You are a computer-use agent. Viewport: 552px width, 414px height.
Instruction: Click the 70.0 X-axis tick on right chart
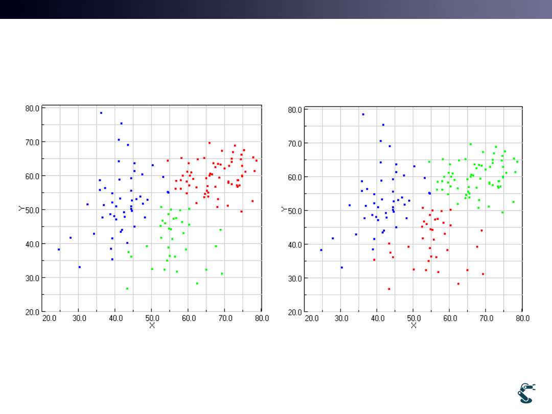[486, 318]
